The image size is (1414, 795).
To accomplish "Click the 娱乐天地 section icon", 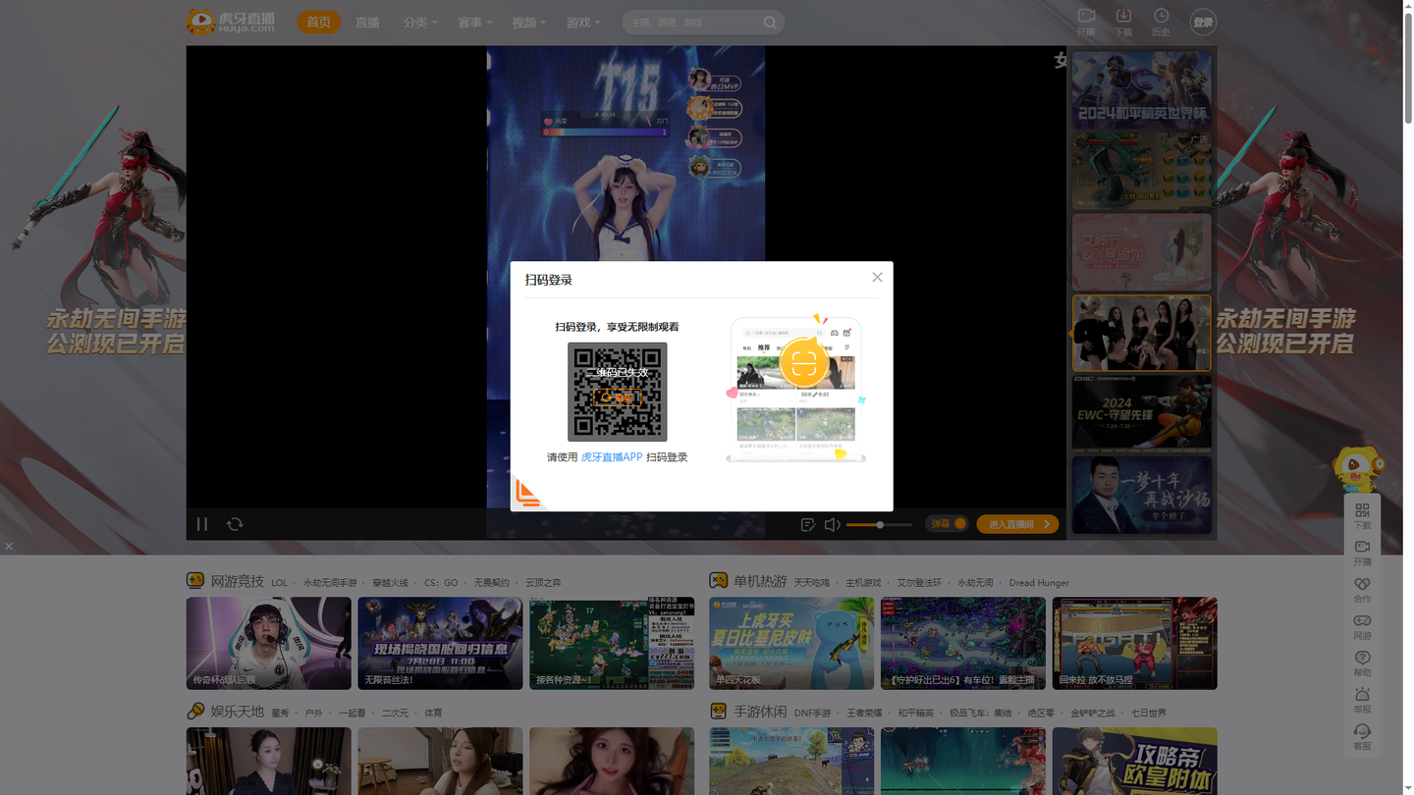I will (195, 711).
